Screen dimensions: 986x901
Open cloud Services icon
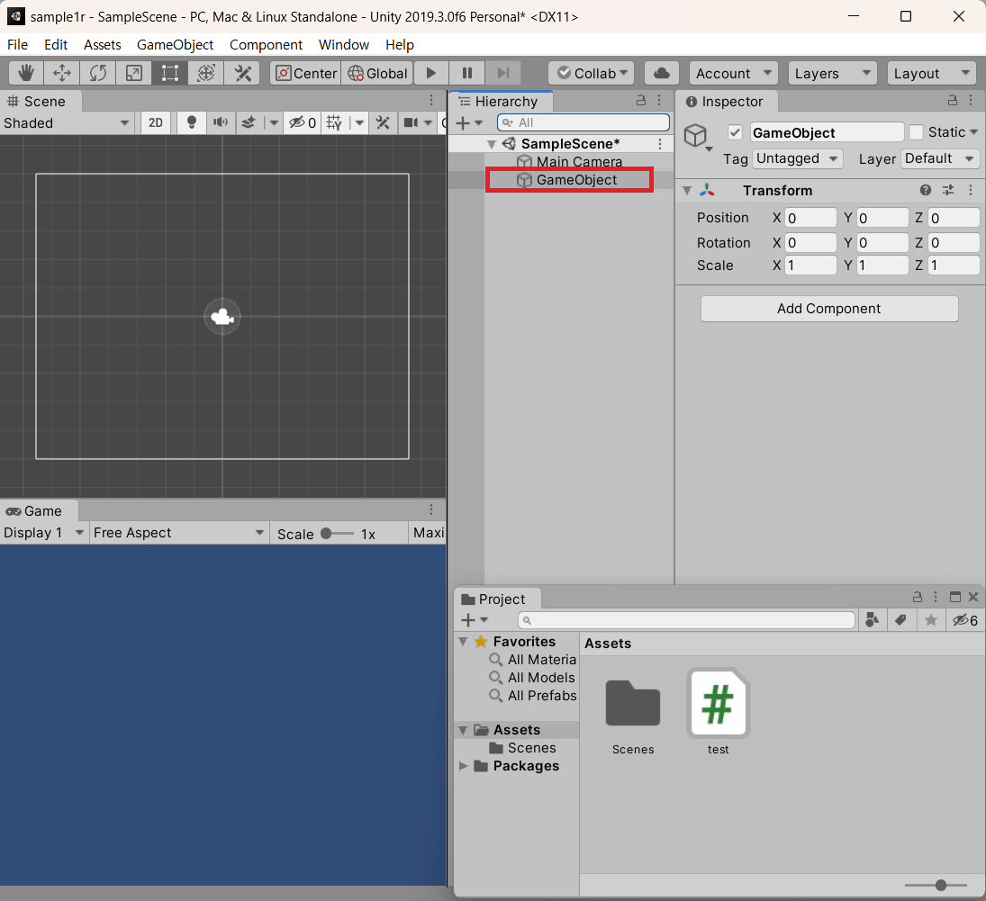(x=662, y=73)
